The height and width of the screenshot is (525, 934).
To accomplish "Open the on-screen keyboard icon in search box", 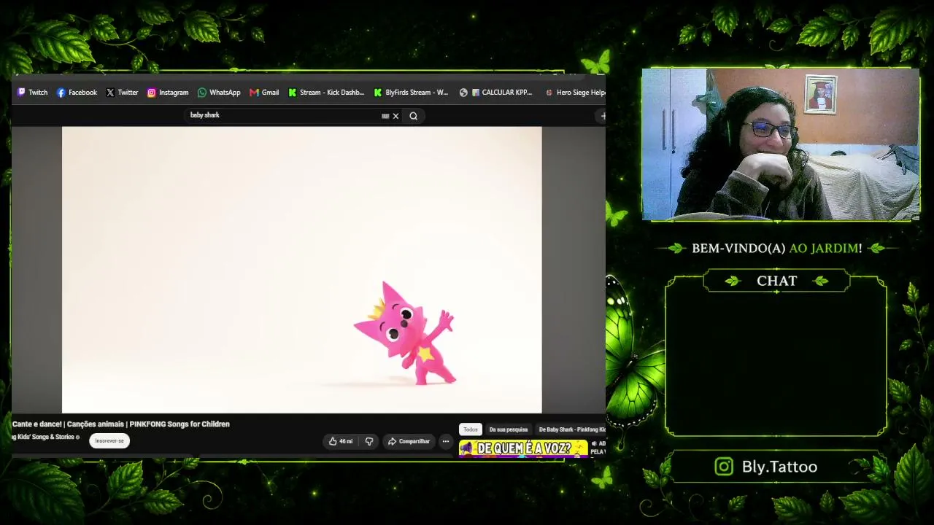I will 385,116.
